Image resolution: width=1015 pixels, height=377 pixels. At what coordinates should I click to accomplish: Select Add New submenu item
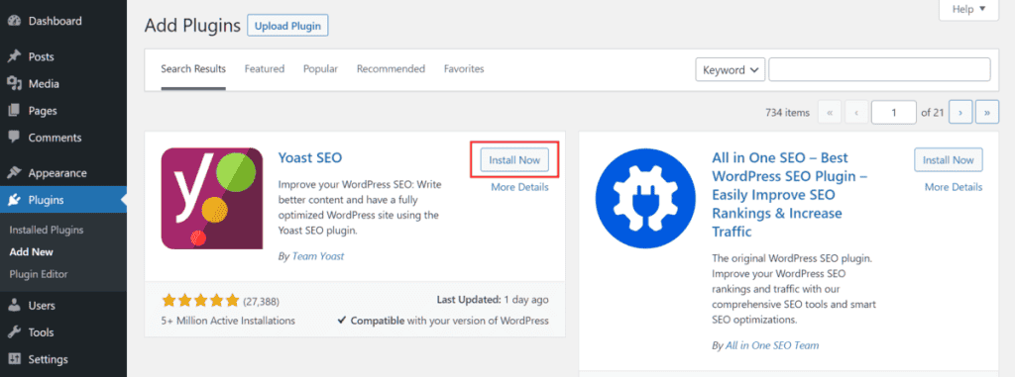tap(31, 252)
